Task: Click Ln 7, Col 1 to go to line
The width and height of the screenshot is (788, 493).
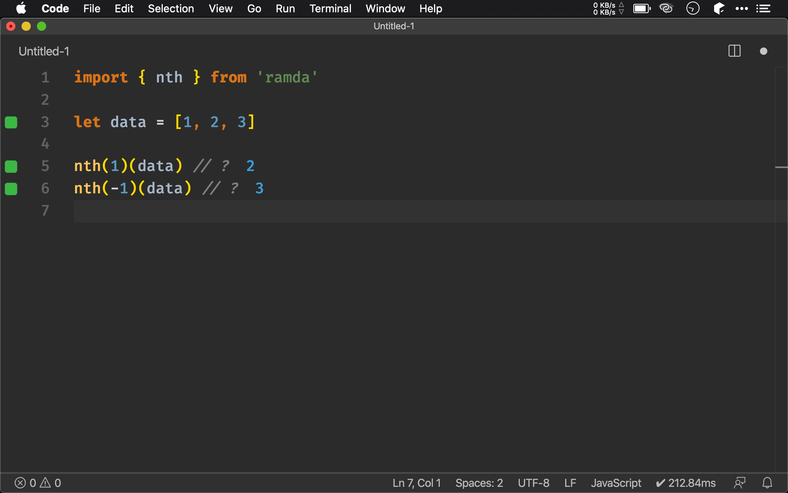Action: point(417,483)
